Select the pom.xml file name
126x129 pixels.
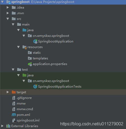click(x=23, y=115)
